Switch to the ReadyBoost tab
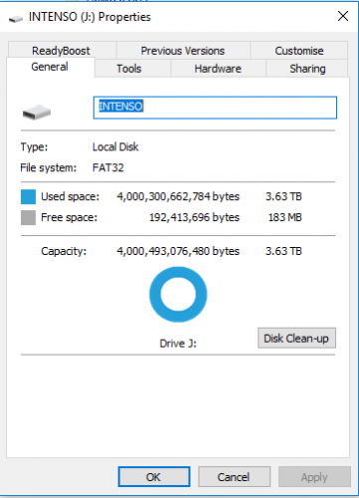The image size is (359, 498). [61, 51]
